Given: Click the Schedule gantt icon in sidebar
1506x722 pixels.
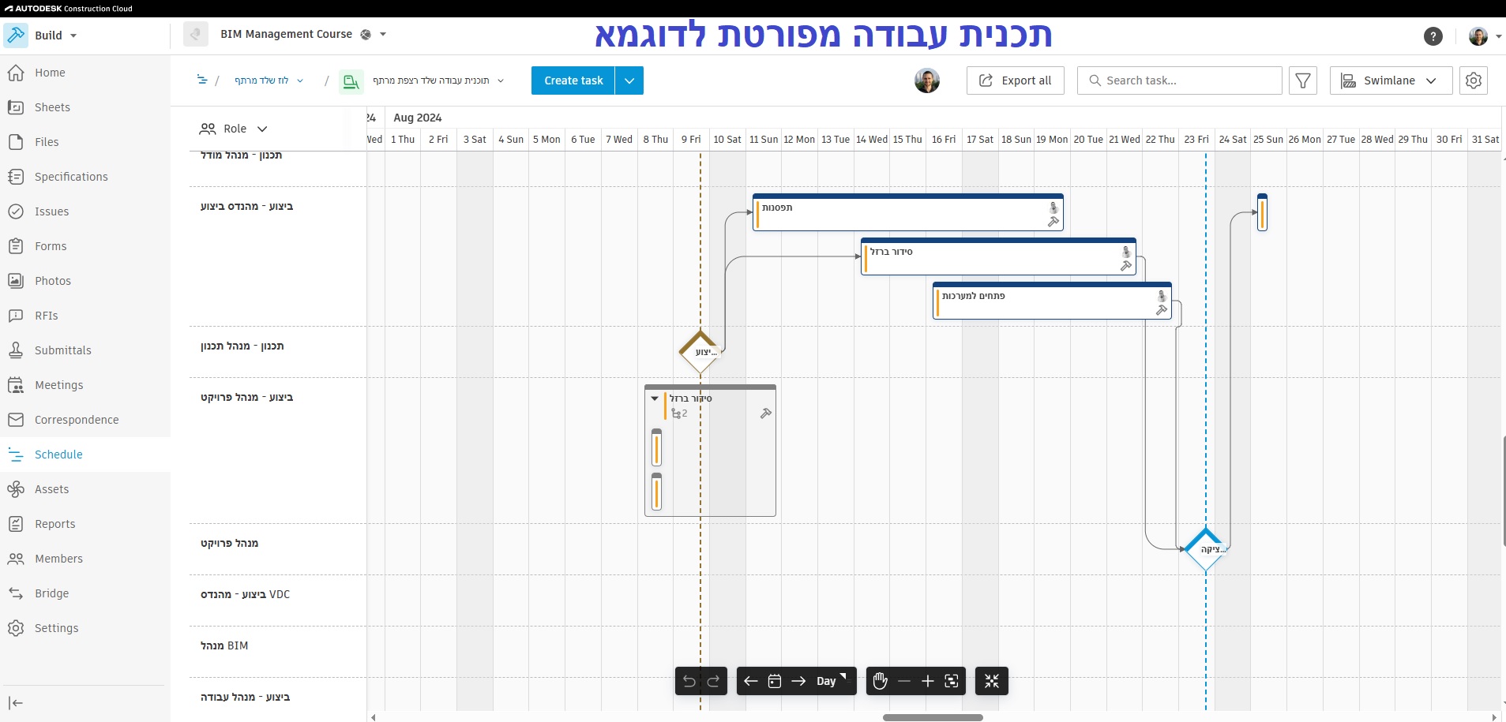Looking at the screenshot, I should pyautogui.click(x=16, y=455).
